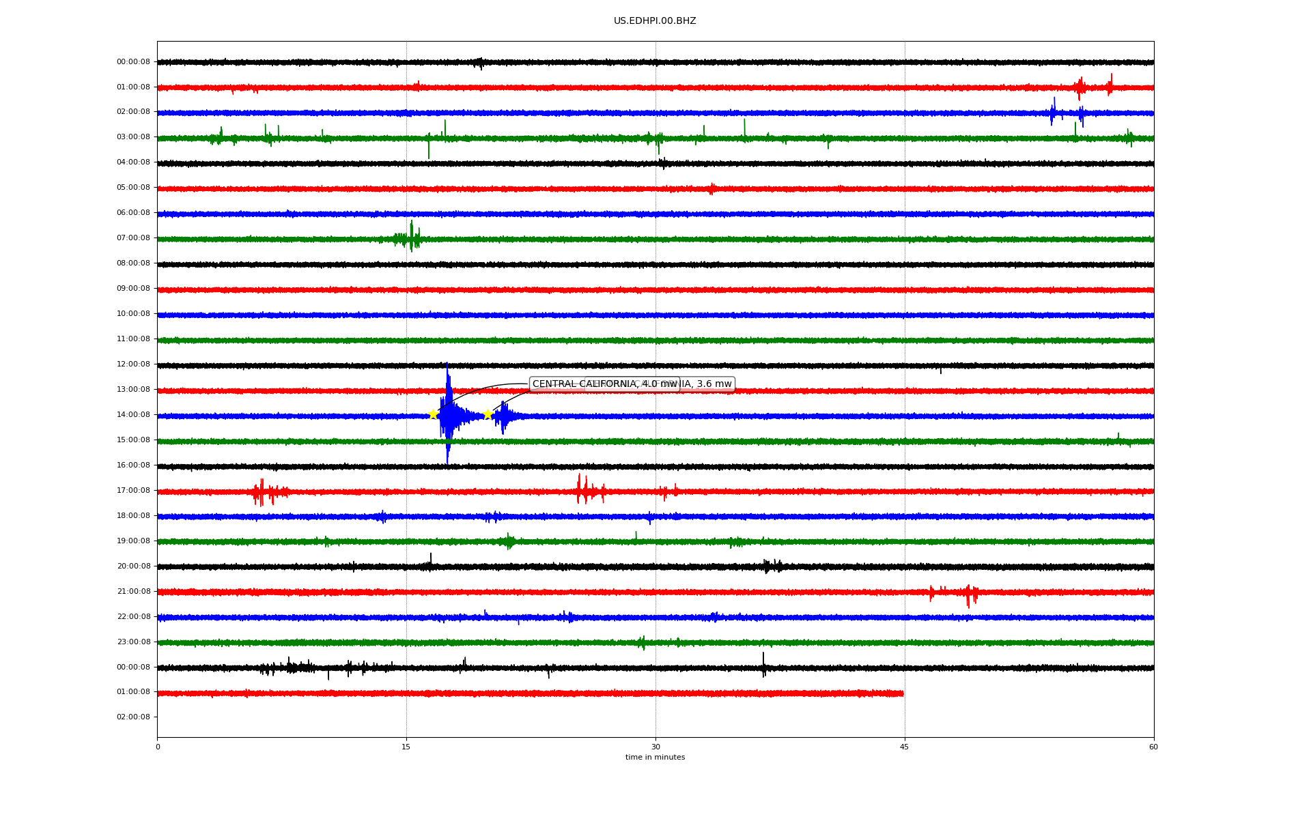Click the left yellow star earthquake marker

(x=433, y=414)
